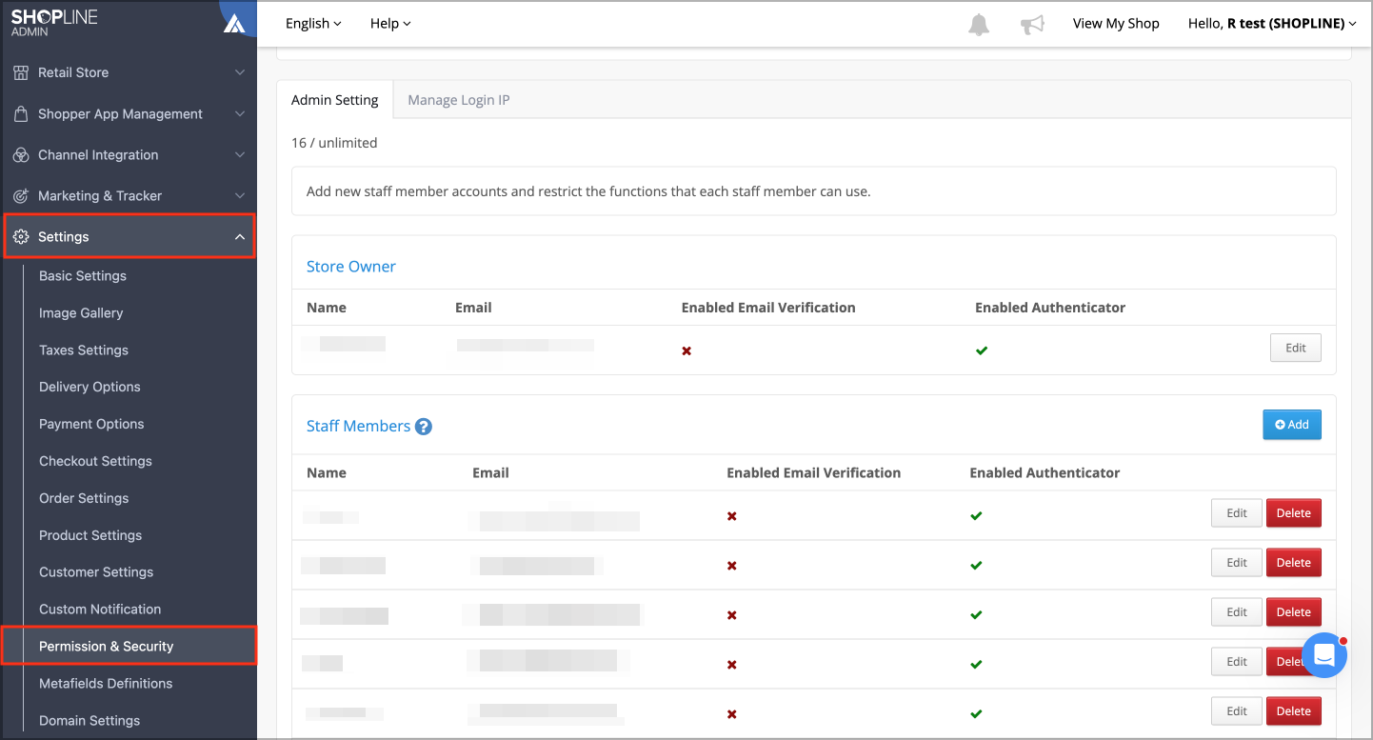This screenshot has width=1373, height=740.
Task: Open Permission & Security in sidebar
Action: 129,646
